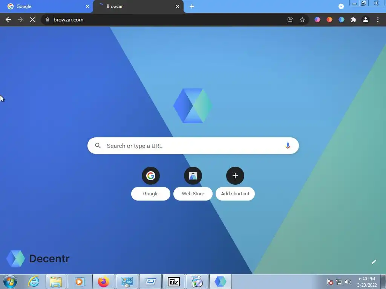Bookmark this page with the star icon

pos(302,20)
